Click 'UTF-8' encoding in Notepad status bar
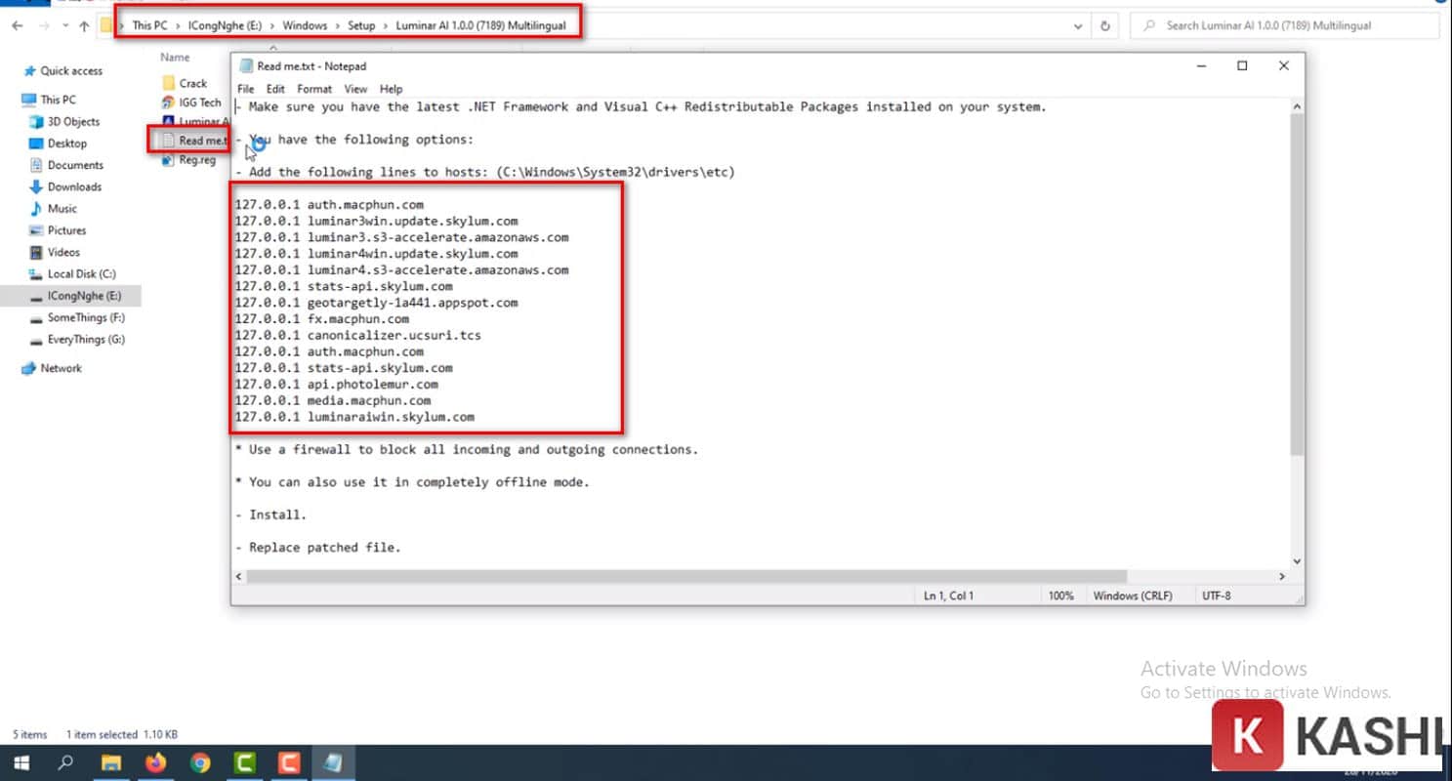The width and height of the screenshot is (1452, 781). (x=1217, y=596)
